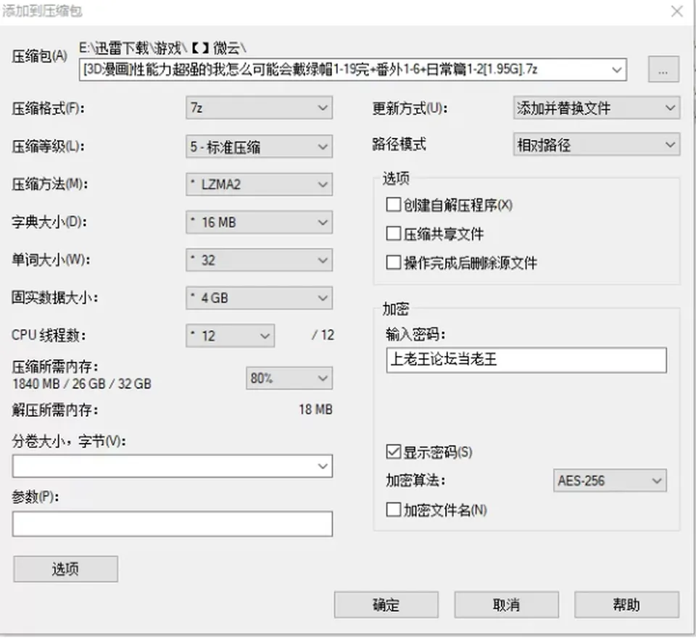The image size is (696, 638).
Task: Click the 参数 parameters input field
Action: [173, 524]
